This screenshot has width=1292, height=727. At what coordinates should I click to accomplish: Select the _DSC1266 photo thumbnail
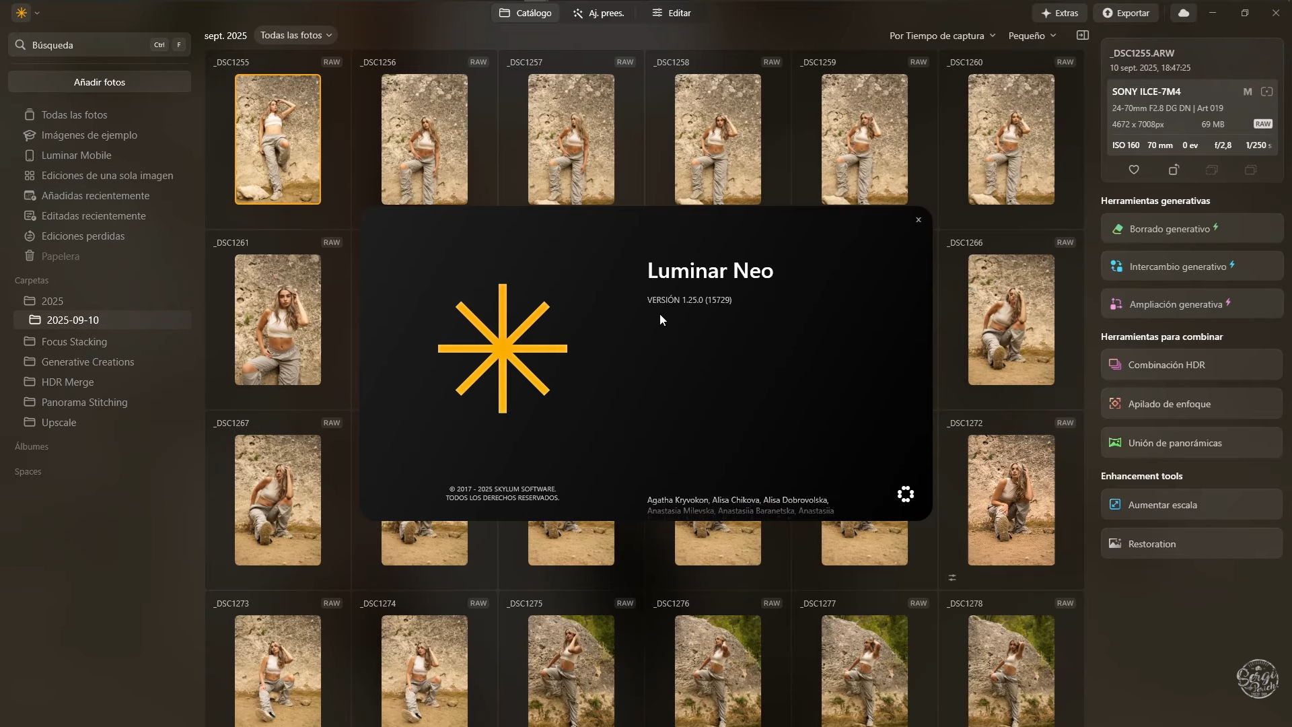tap(1011, 320)
